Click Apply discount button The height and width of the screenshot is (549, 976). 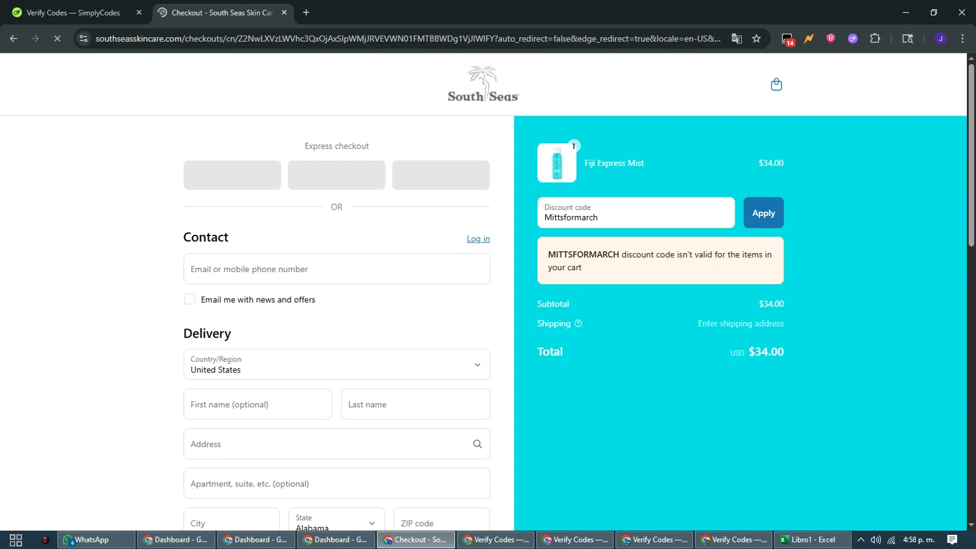point(763,213)
